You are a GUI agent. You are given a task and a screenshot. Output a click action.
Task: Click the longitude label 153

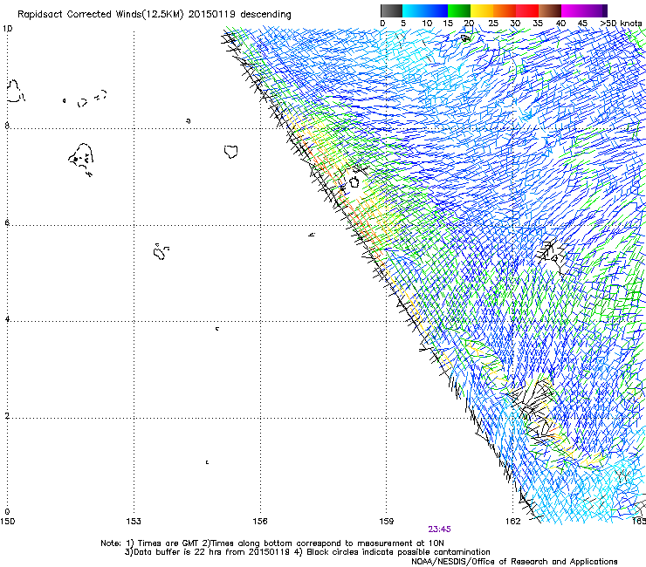point(134,522)
